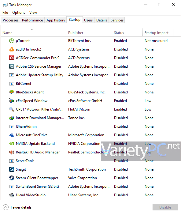Switch to the App history tab
Image resolution: width=181 pixels, height=215 pixels.
(x=56, y=20)
